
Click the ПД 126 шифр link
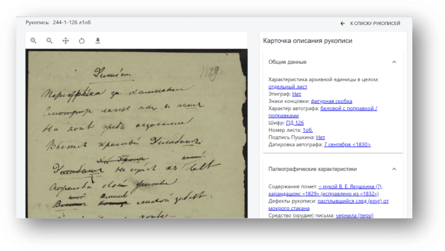[x=294, y=123]
